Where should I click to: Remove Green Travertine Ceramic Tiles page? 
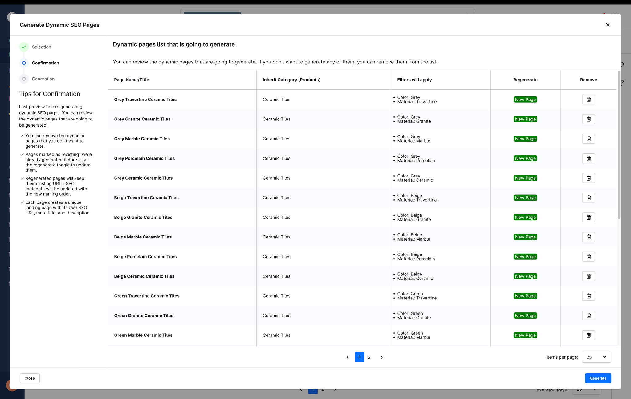[588, 296]
